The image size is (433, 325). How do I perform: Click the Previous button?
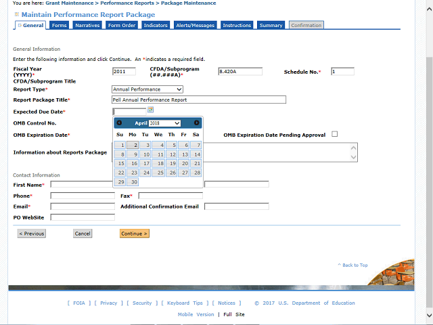[x=32, y=234]
